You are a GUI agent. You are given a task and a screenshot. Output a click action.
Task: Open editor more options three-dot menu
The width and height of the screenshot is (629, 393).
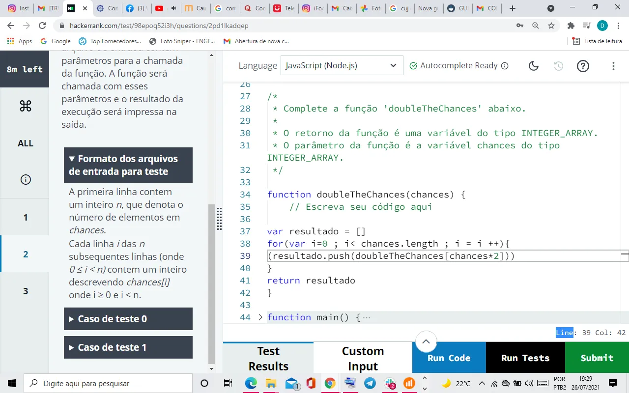click(x=613, y=66)
